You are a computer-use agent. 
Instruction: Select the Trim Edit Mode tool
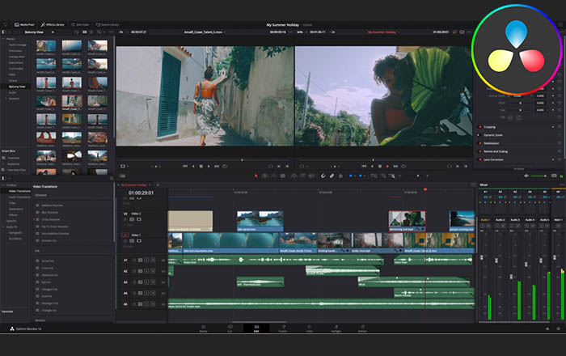point(264,176)
